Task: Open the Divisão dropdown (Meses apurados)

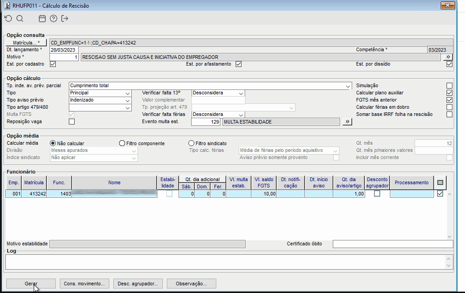Action: (x=134, y=151)
